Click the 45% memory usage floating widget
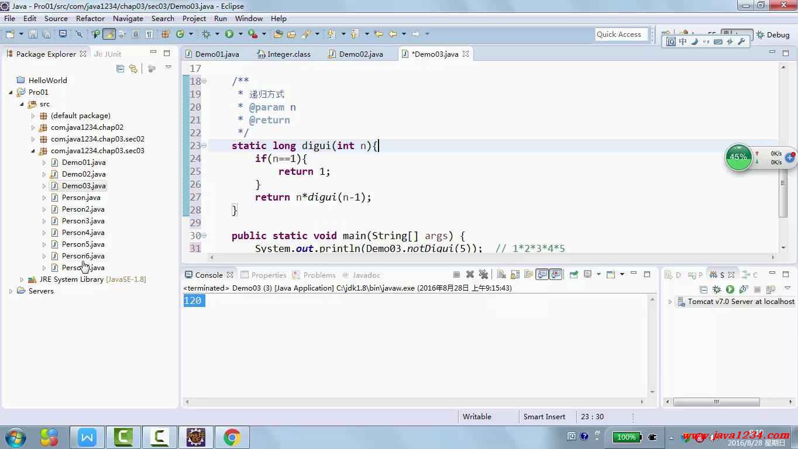 coord(738,157)
